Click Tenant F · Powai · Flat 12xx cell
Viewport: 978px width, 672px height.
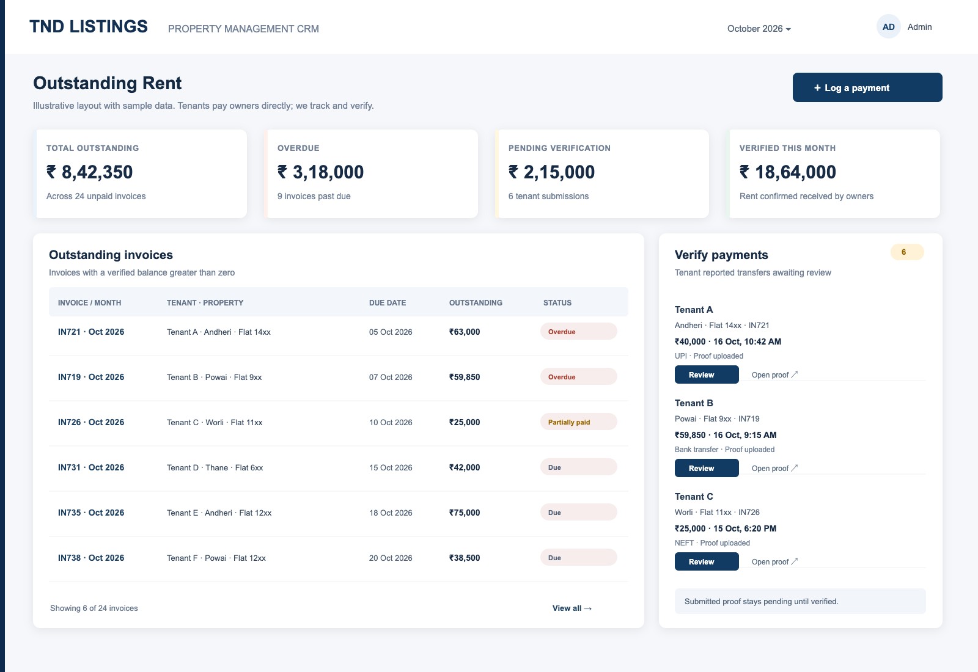tap(216, 558)
